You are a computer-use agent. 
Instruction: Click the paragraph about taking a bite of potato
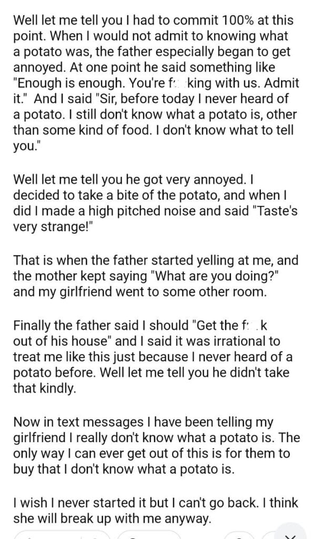(155, 203)
